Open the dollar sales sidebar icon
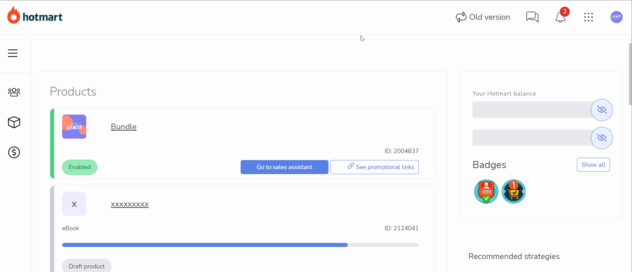The image size is (632, 272). click(14, 152)
